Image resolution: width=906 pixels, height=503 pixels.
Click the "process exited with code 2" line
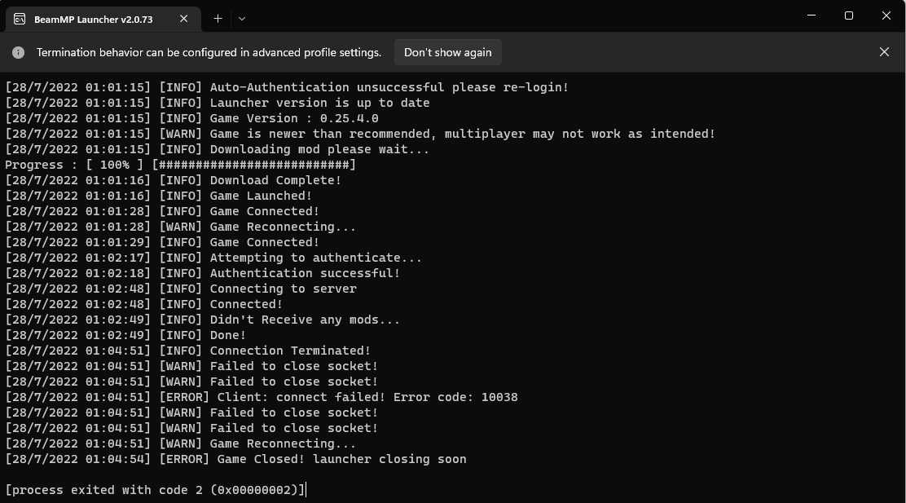(155, 490)
